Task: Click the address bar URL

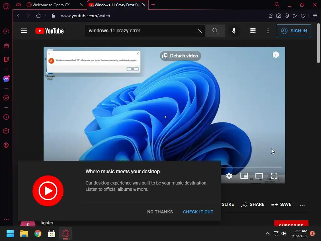Action: click(x=85, y=16)
